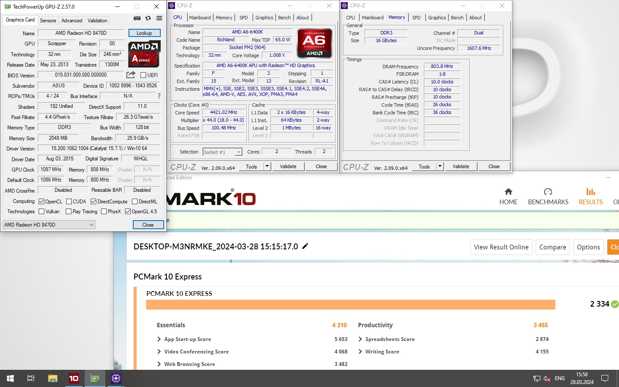Switch to GPU-Z taskbar icon
The width and height of the screenshot is (619, 387).
pos(95,378)
